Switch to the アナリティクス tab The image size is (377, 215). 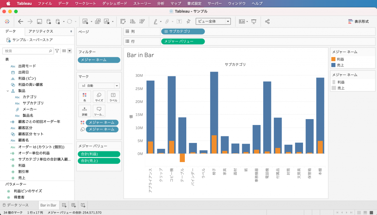41,32
